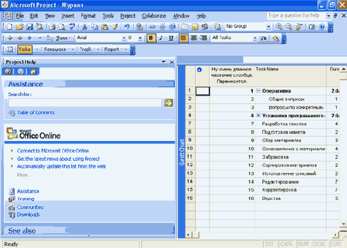Click the Print icon in the toolbar
Viewport: 347px width, 248px height.
click(x=52, y=27)
